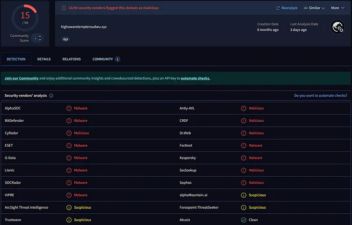Click the 'Creation Date' 8 months ago text

pos(268,30)
